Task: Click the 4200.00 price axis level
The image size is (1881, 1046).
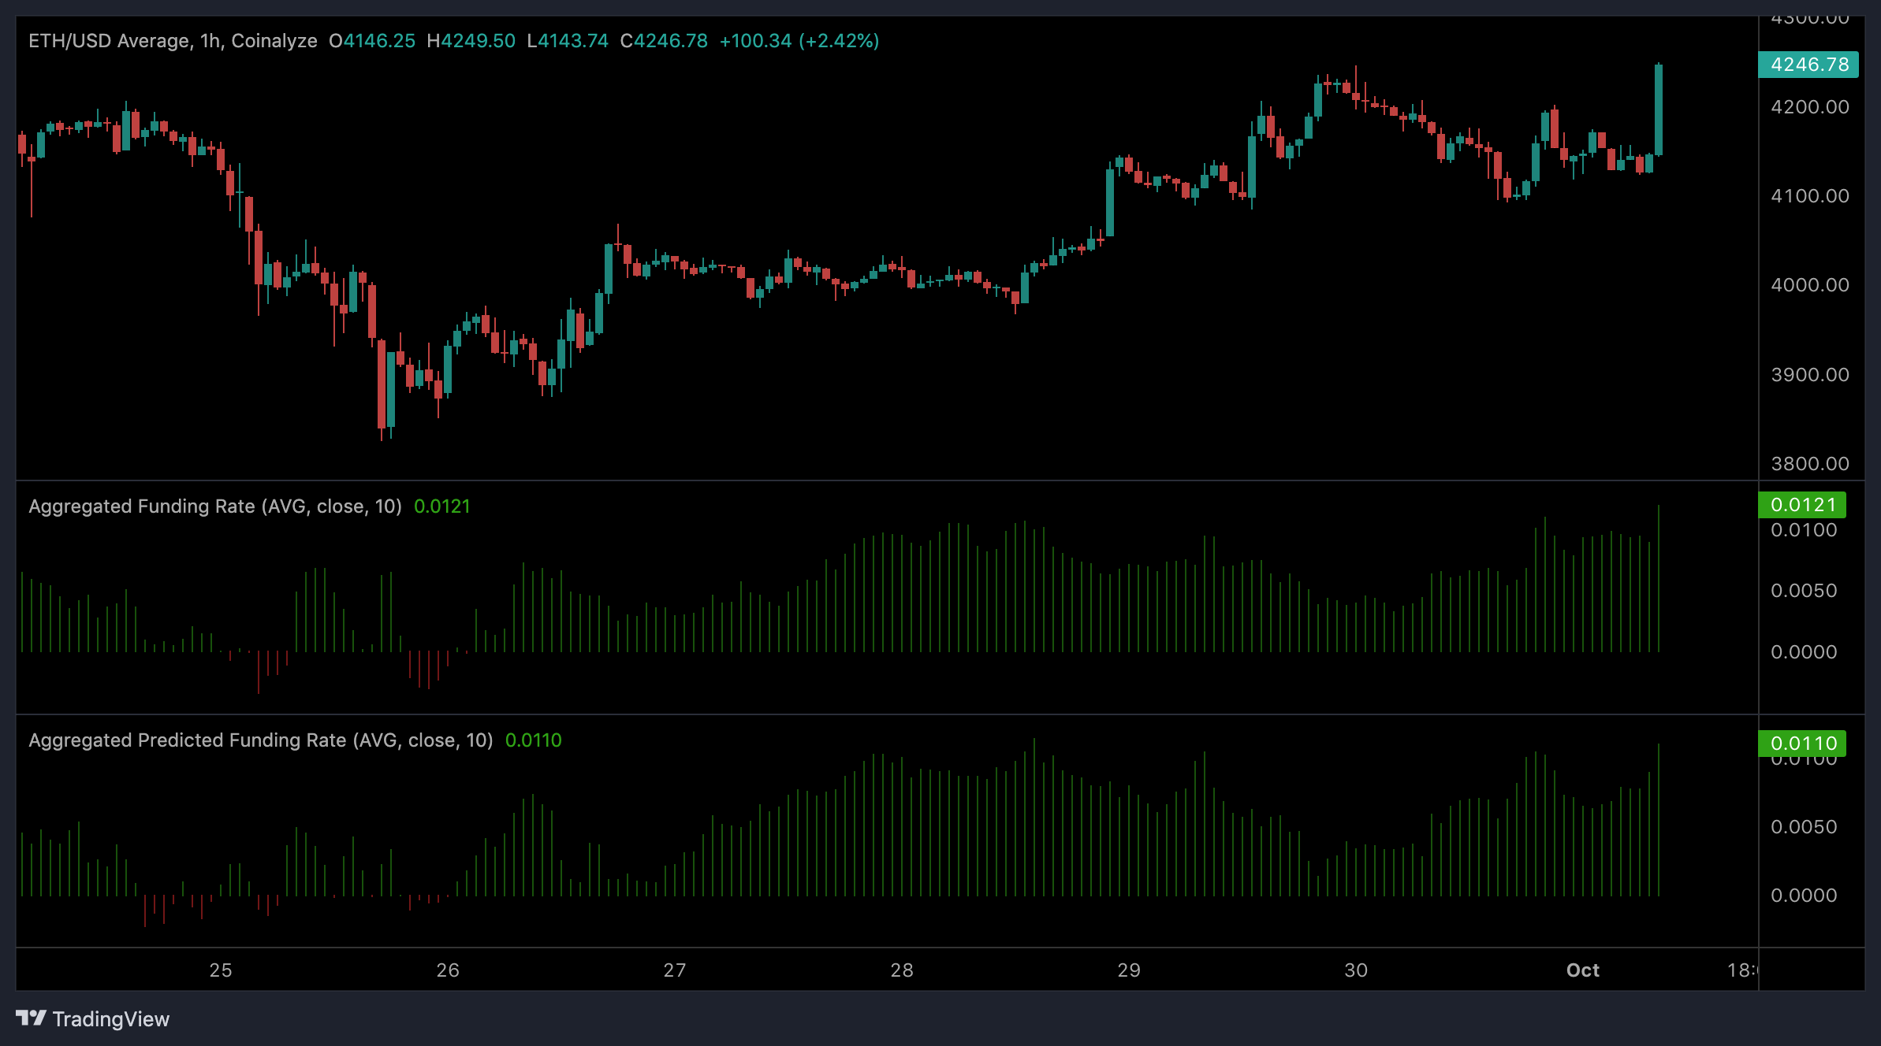Action: pyautogui.click(x=1809, y=107)
